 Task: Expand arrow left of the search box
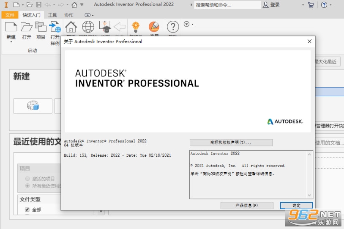[x=191, y=5]
